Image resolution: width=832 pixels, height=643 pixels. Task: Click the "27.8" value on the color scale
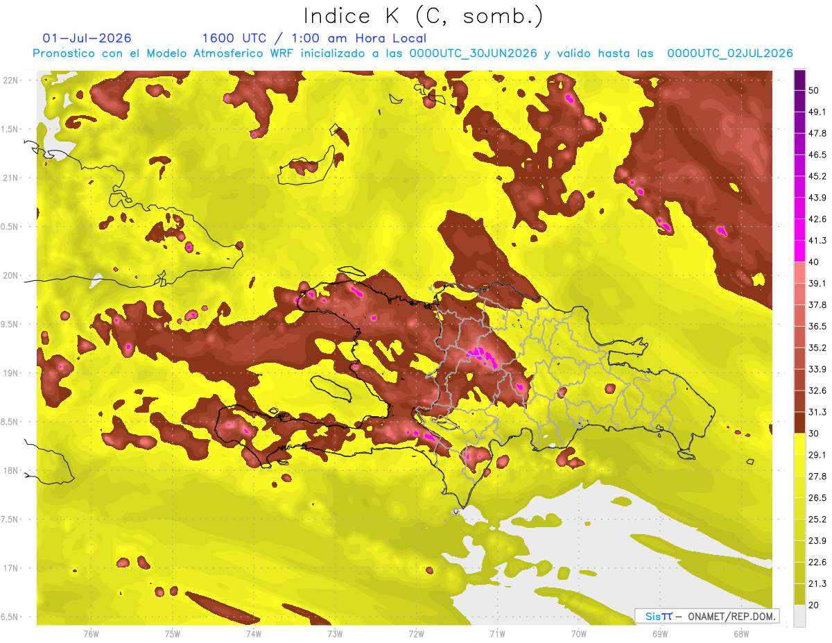click(x=817, y=476)
